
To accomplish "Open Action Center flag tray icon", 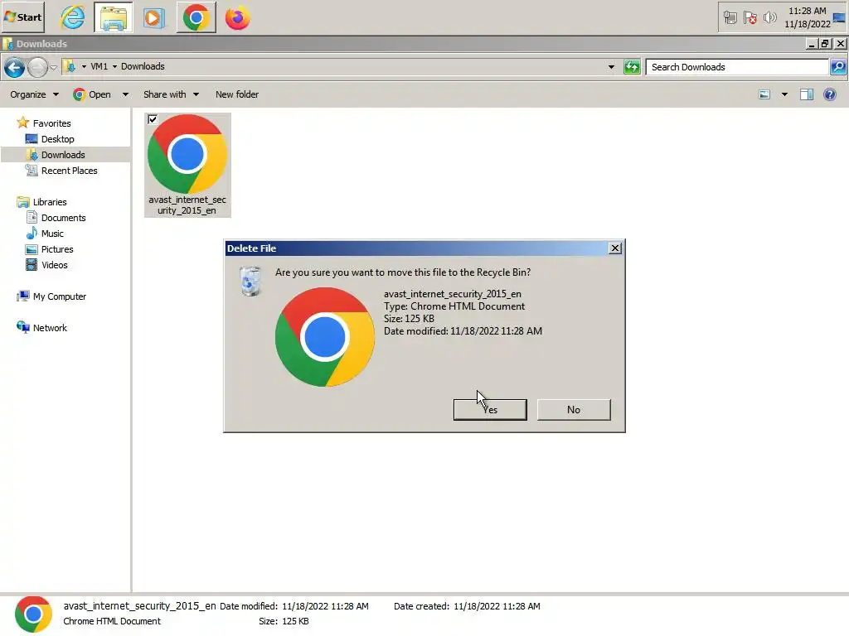I will (x=750, y=18).
